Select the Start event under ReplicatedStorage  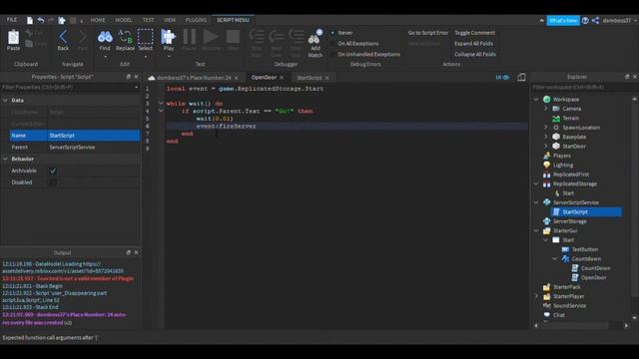568,193
